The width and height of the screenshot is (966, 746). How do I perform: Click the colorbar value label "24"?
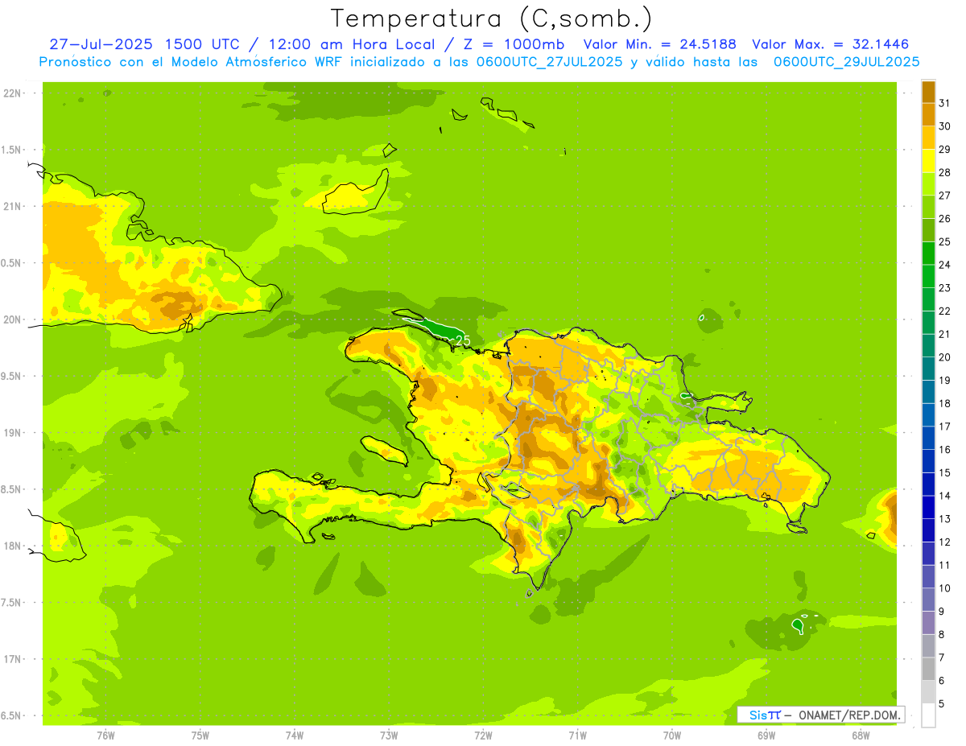coord(944,265)
